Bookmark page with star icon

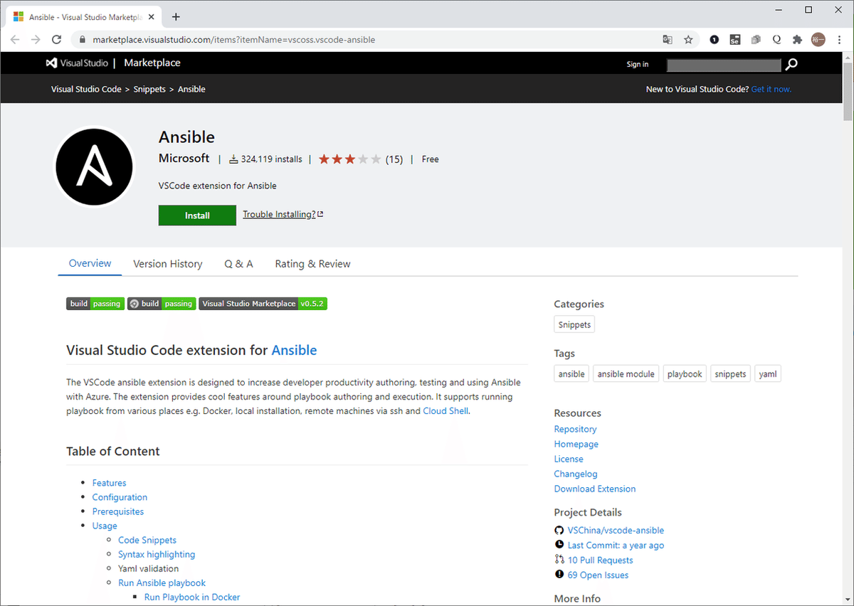[688, 40]
